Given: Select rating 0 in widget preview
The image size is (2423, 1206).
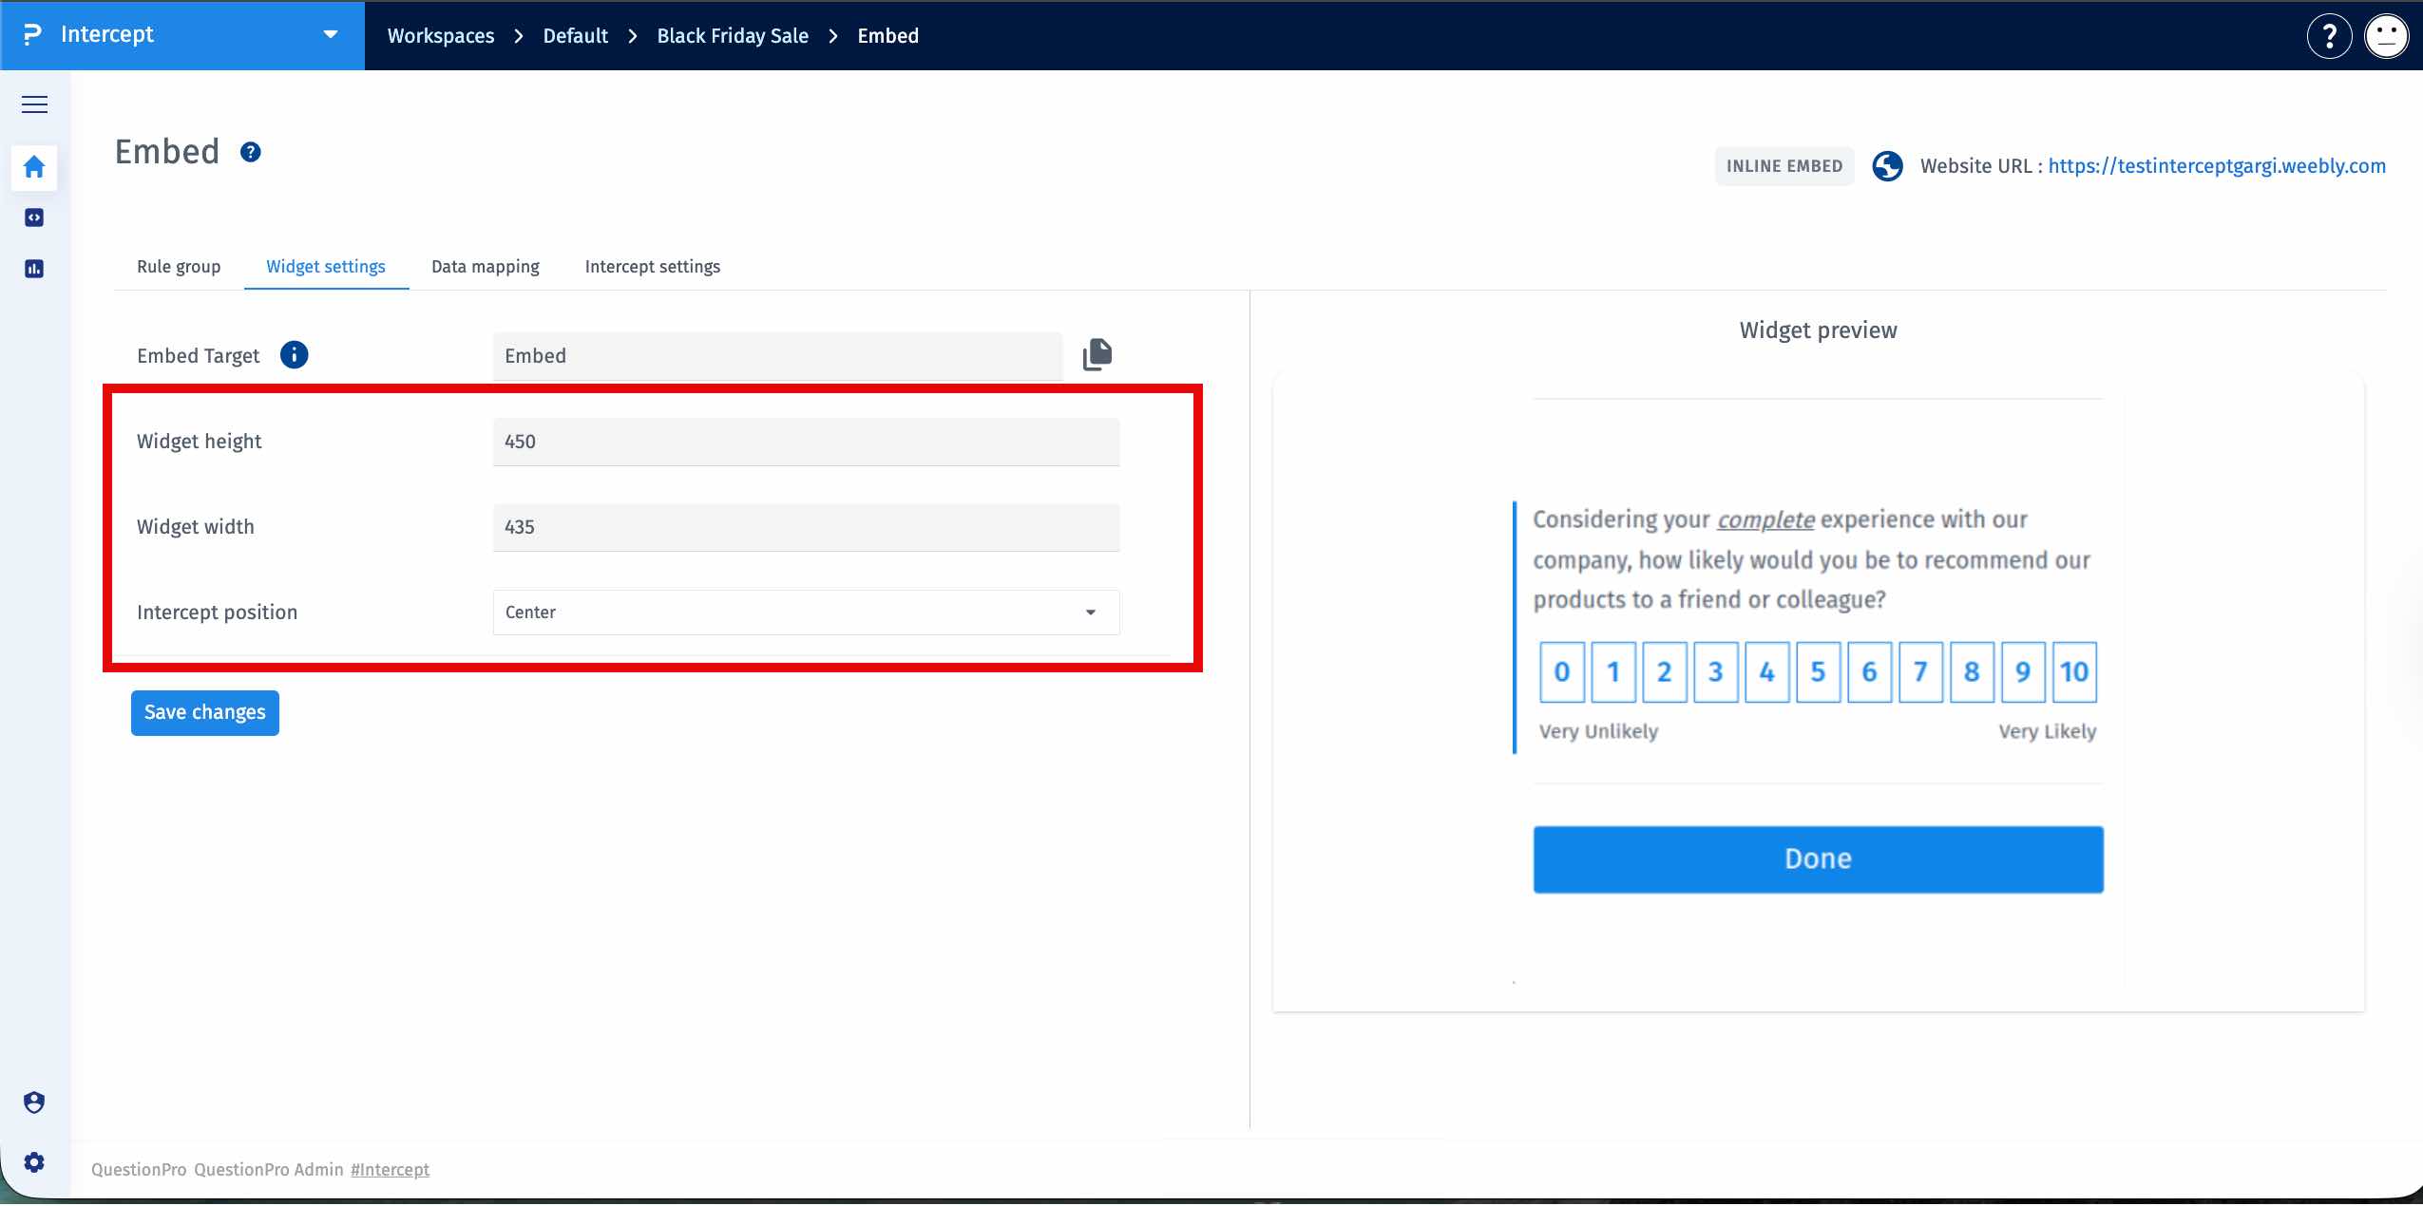Looking at the screenshot, I should coord(1562,672).
